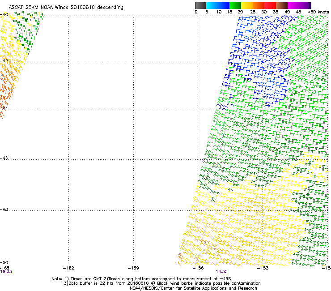
Task: Click the -44 latitude axis label
Action: tap(4, 109)
